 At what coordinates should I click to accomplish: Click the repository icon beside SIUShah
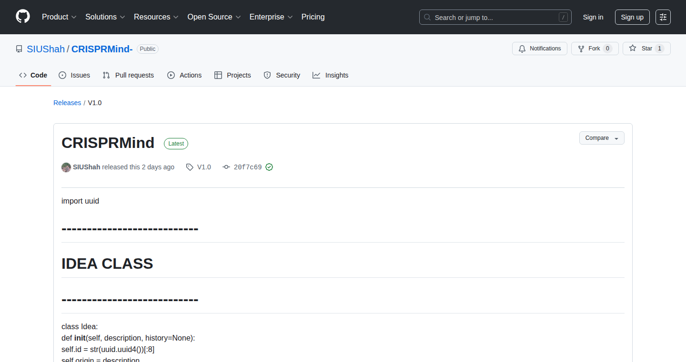(x=19, y=49)
